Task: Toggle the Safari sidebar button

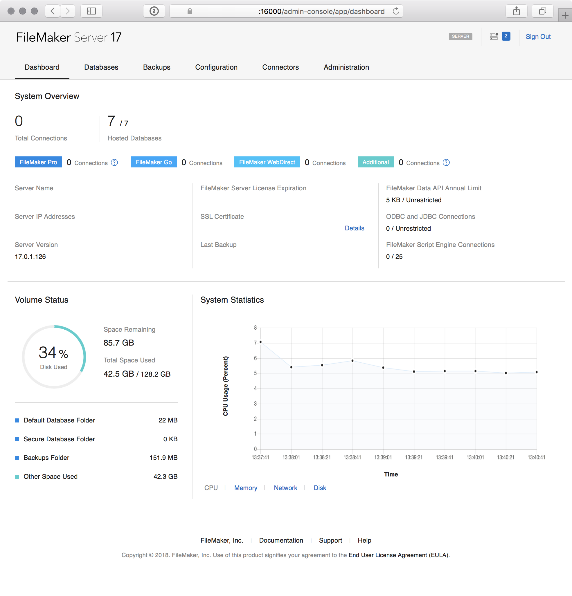Action: pyautogui.click(x=91, y=11)
